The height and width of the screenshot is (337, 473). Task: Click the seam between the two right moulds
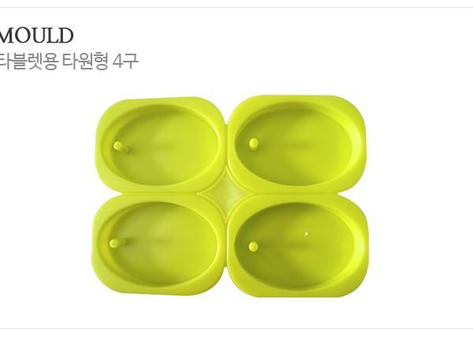point(297,193)
